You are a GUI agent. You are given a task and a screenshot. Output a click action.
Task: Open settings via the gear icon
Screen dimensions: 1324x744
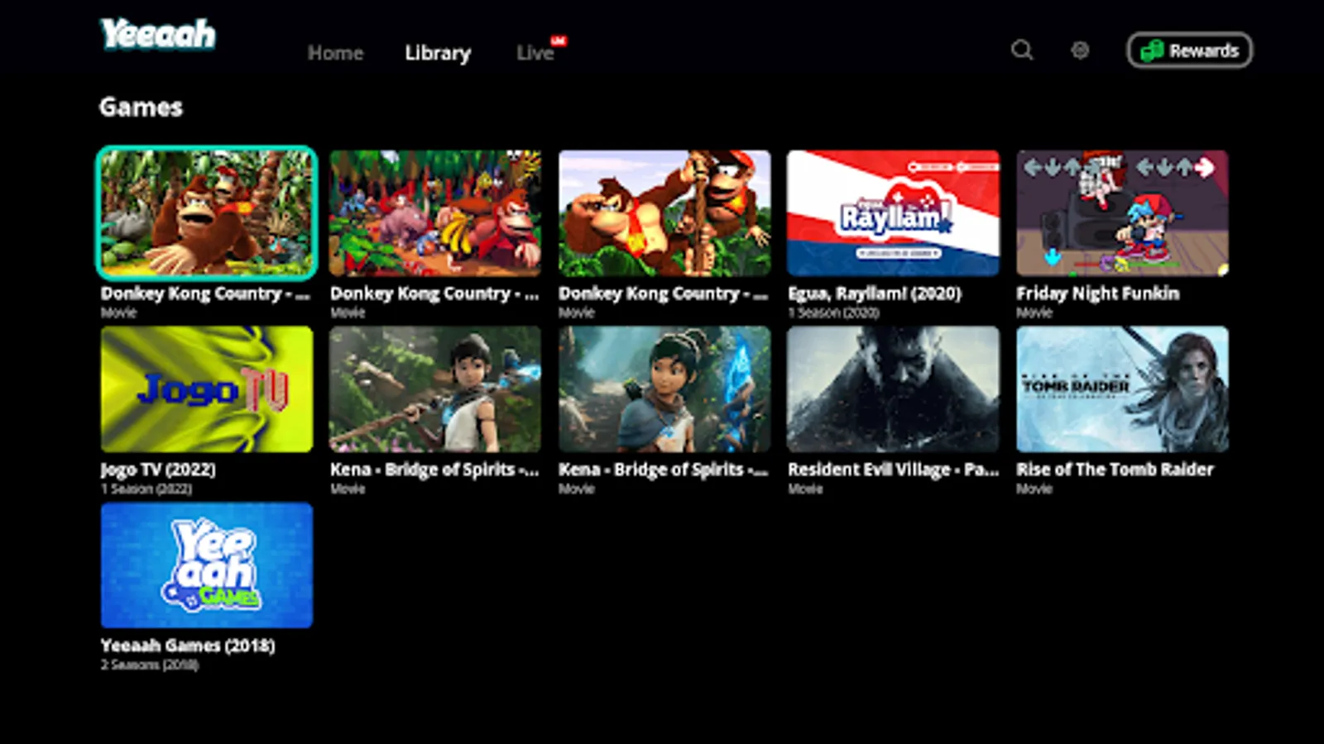pyautogui.click(x=1080, y=50)
